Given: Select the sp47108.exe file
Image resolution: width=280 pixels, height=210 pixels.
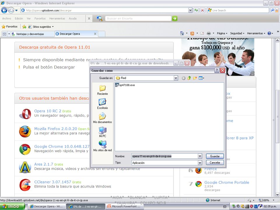Looking at the screenshot, I should (125, 85).
